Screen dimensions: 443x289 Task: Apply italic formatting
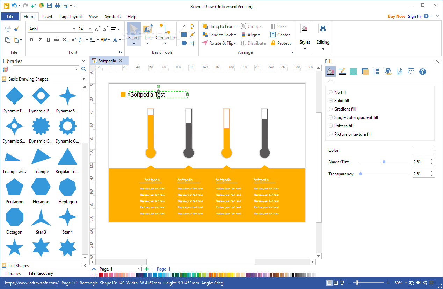click(40, 40)
